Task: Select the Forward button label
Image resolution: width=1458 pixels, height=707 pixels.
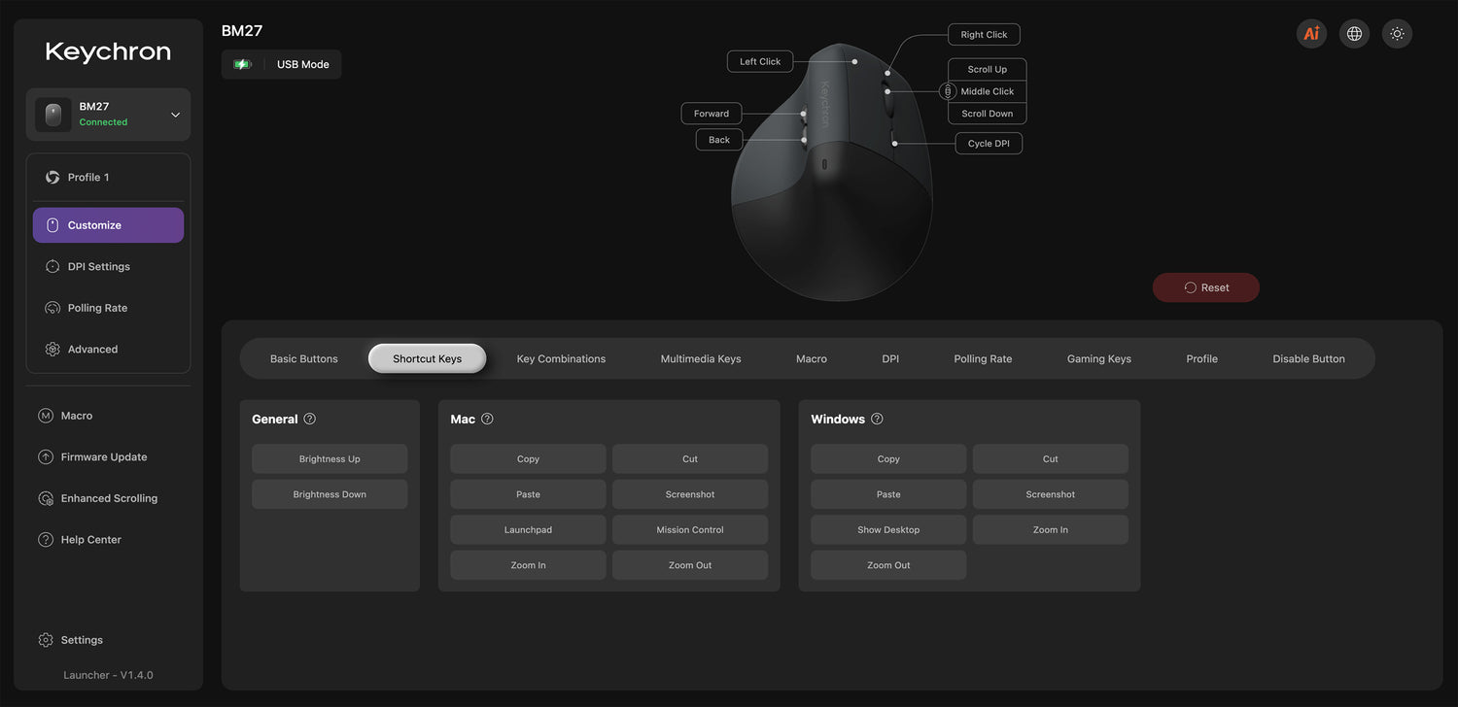Action: pyautogui.click(x=712, y=114)
